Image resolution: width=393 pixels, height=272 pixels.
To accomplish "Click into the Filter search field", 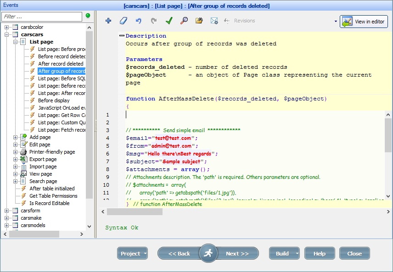I will 41,17.
